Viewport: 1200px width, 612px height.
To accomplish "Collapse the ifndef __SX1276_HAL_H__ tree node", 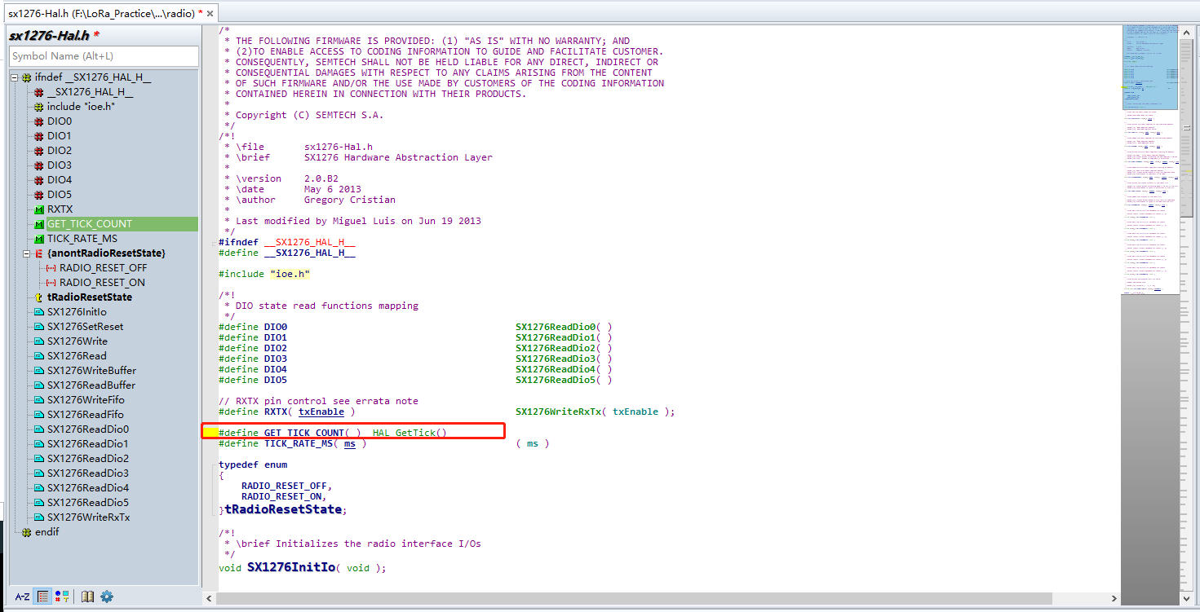I will [15, 77].
